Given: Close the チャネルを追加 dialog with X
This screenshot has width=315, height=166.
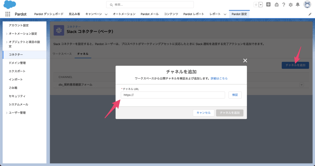Looking at the screenshot, I should [245, 60].
